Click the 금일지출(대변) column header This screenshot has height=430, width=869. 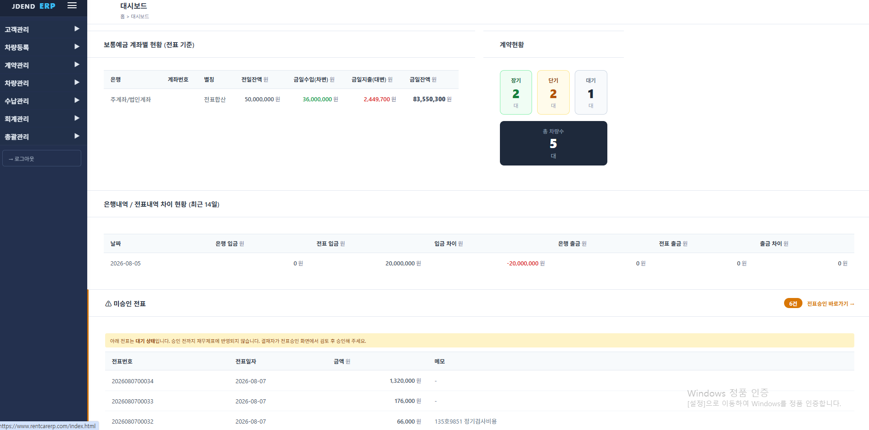372,79
